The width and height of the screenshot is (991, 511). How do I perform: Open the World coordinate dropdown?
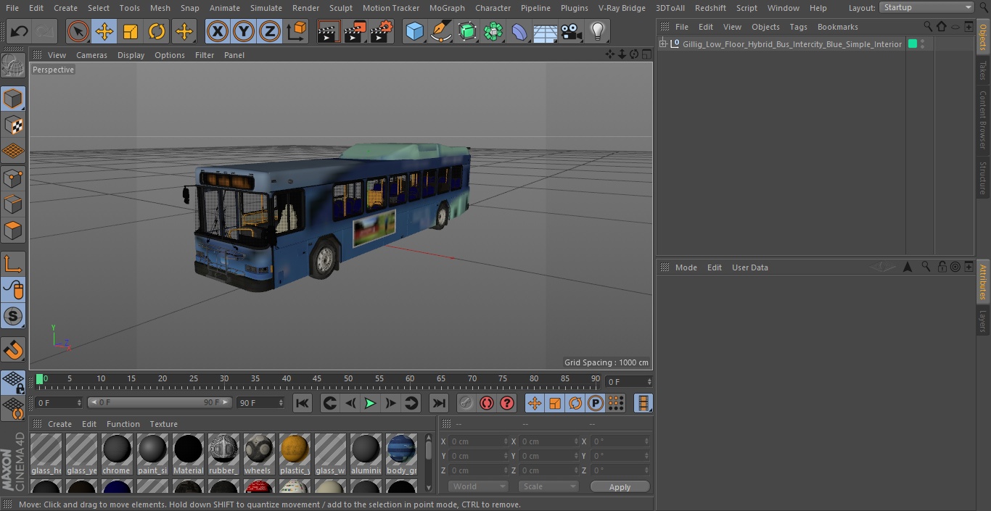pos(478,486)
